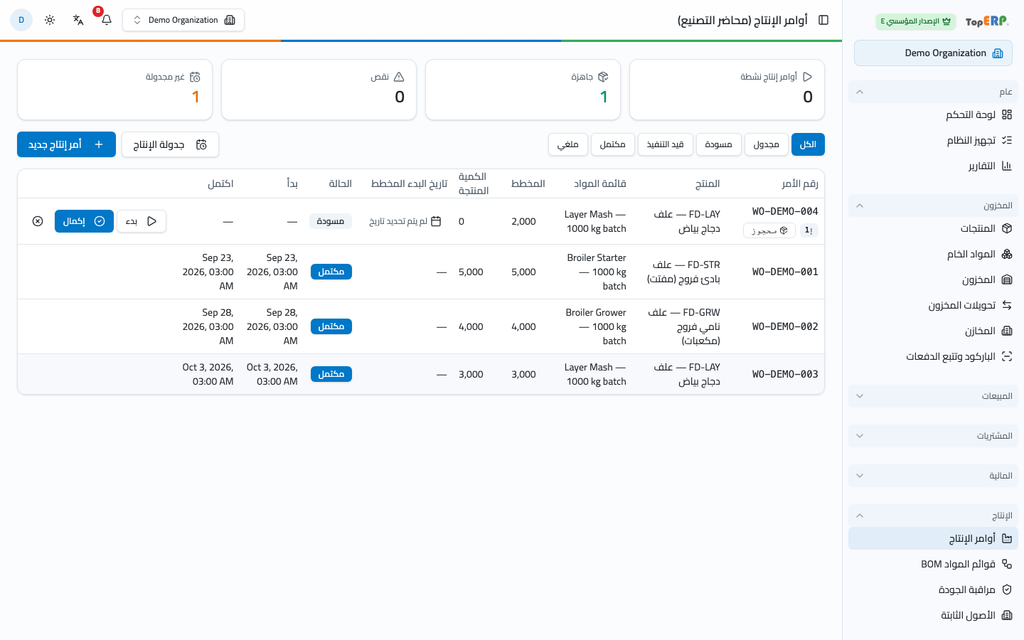Filter orders by ملغي

pyautogui.click(x=568, y=144)
